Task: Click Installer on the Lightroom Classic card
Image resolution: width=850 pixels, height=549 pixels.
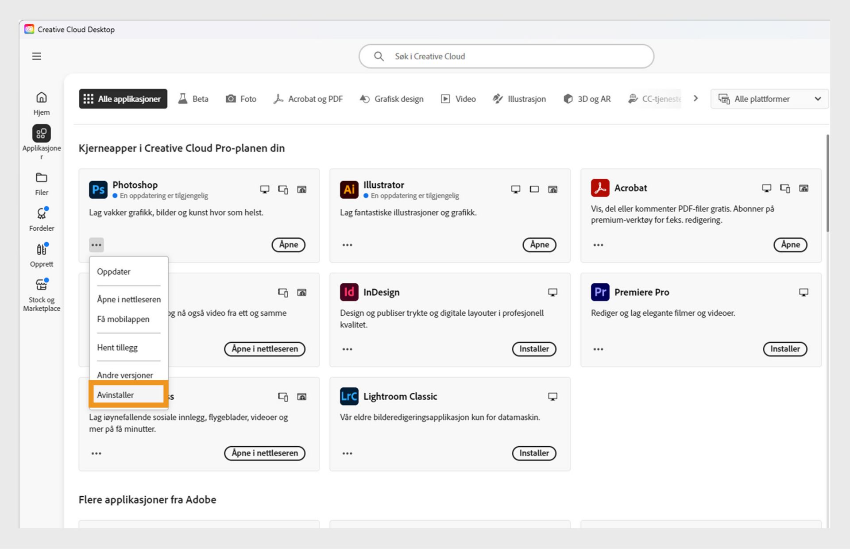Action: click(534, 453)
